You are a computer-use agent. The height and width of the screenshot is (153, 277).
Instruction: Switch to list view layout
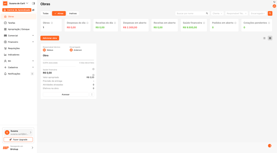(x=264, y=38)
